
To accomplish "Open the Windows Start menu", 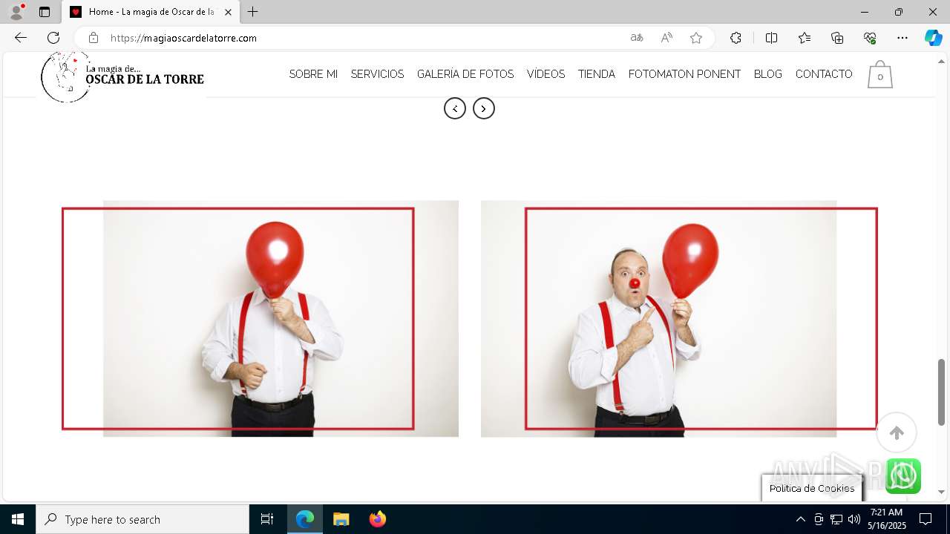I will coord(18,519).
